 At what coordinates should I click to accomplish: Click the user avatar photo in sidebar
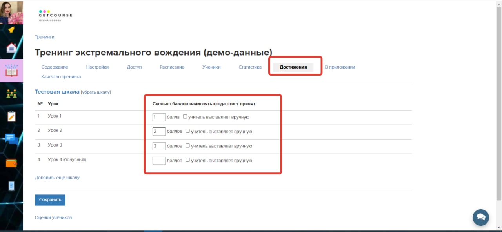[x=11, y=12]
